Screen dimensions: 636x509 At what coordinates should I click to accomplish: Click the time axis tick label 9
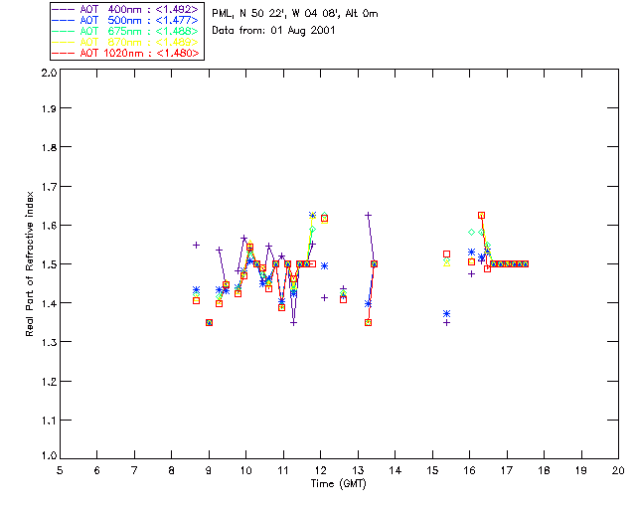coord(209,470)
